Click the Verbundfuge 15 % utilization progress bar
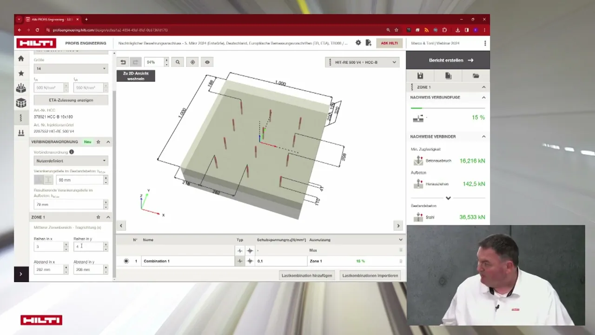Viewport: 595px width, 335px height. (448, 108)
